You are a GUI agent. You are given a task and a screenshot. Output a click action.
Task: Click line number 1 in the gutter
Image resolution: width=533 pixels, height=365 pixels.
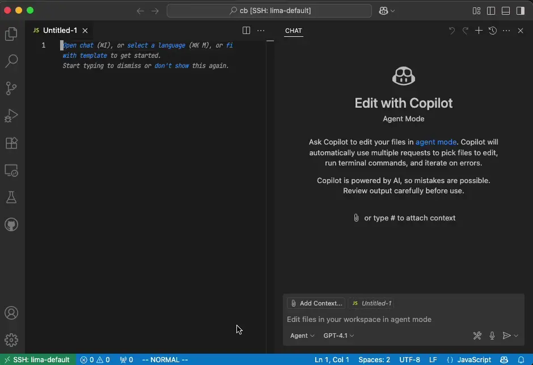pos(44,45)
